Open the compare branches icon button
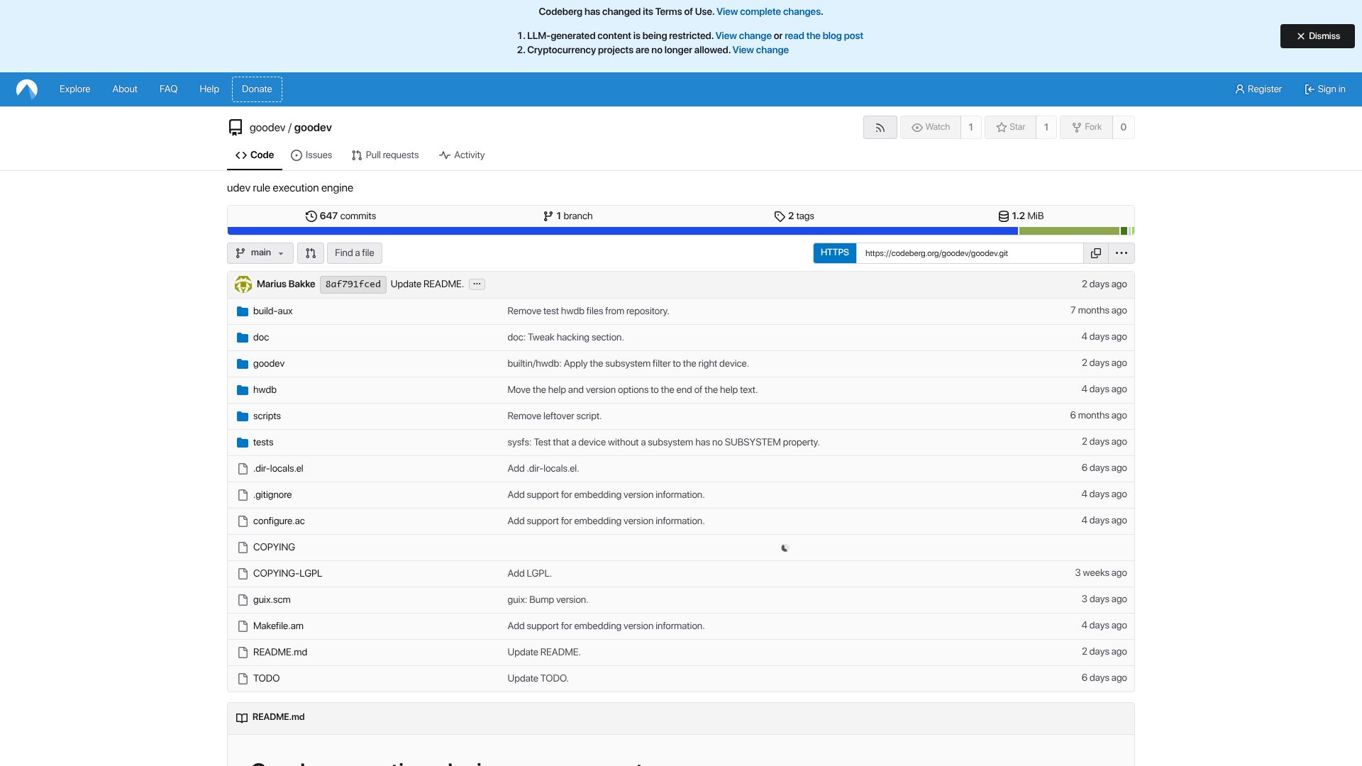The height and width of the screenshot is (766, 1362). pyautogui.click(x=311, y=253)
